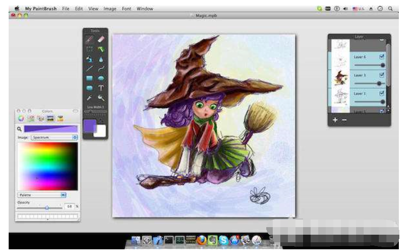Open the Image menu

(110, 9)
